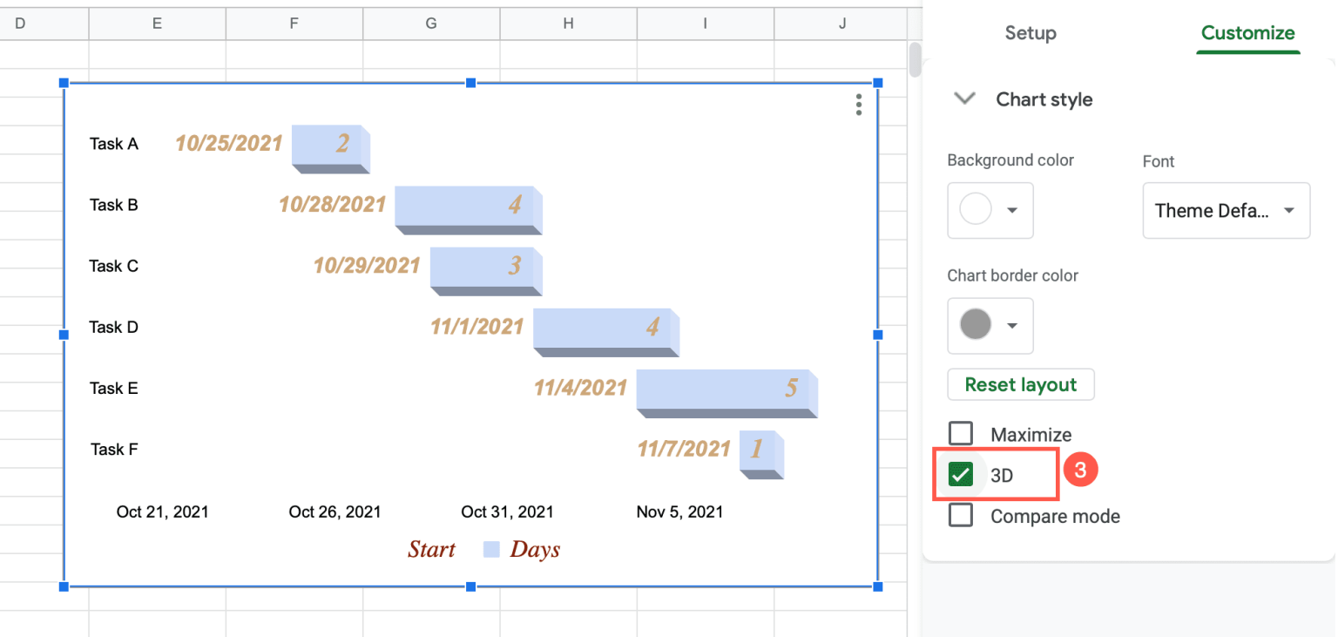Switch to the Setup tab
The height and width of the screenshot is (637, 1338).
point(1031,33)
